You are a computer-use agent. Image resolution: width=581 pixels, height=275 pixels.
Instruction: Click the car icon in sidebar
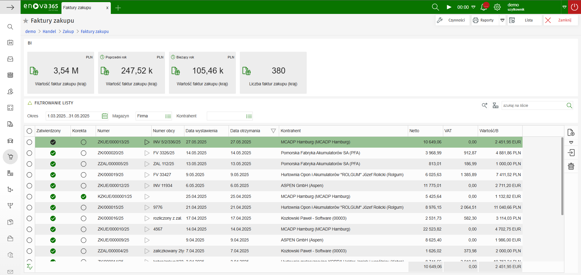[x=10, y=141]
